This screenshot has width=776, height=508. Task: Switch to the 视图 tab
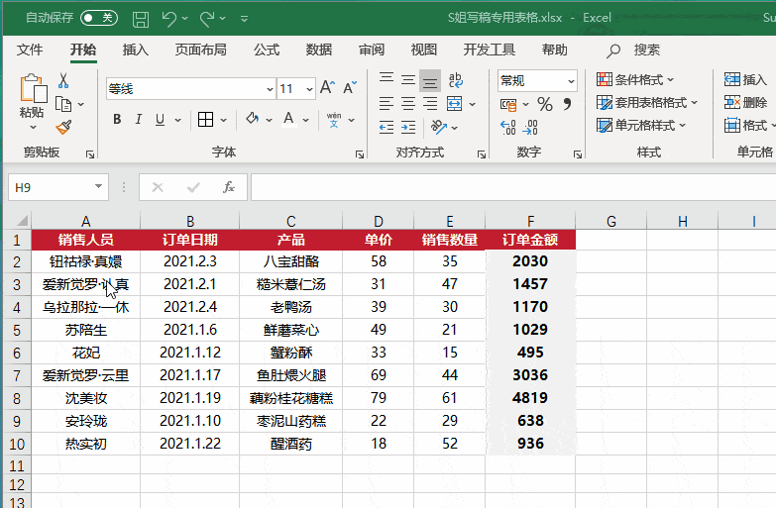423,50
